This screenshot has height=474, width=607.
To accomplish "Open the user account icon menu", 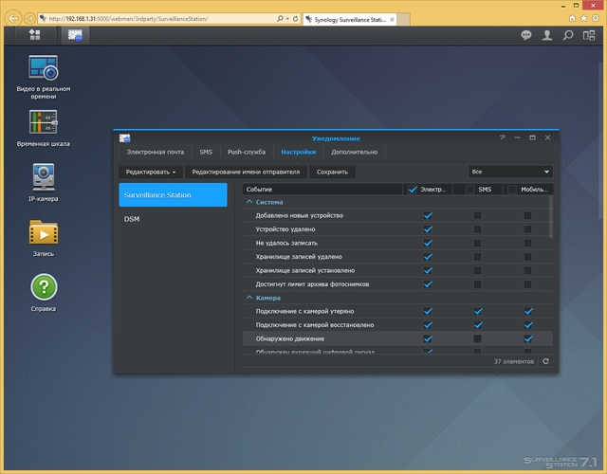I will (547, 35).
